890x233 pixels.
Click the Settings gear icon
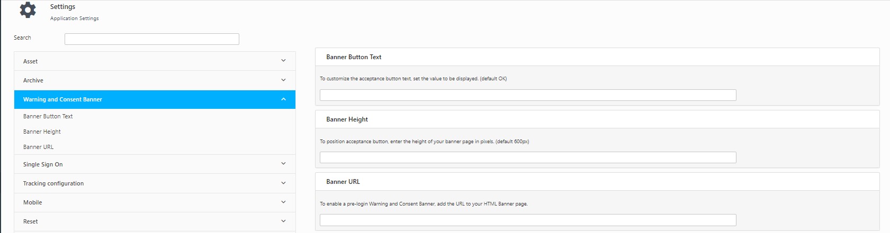pyautogui.click(x=28, y=10)
